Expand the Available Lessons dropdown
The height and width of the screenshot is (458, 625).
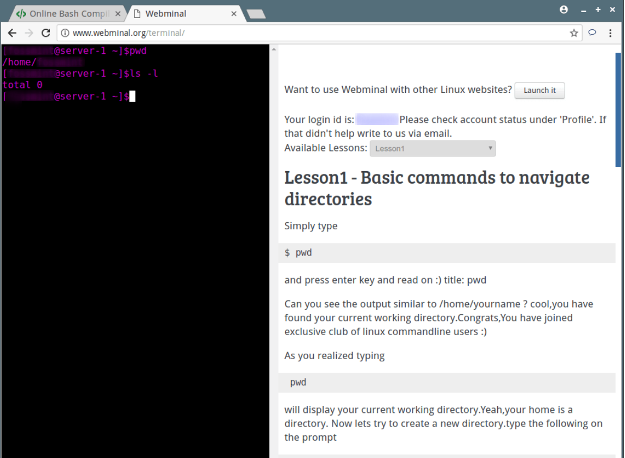(x=432, y=148)
